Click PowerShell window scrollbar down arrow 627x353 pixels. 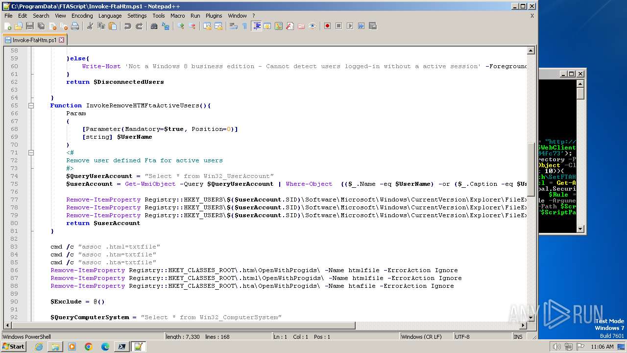click(580, 228)
